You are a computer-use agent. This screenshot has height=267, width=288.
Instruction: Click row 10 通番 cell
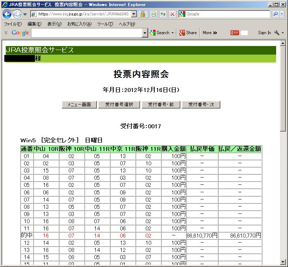pos(27,221)
